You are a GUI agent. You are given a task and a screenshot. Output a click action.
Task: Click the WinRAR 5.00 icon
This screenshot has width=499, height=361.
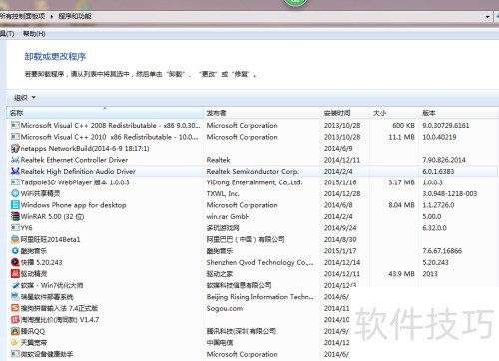15,216
